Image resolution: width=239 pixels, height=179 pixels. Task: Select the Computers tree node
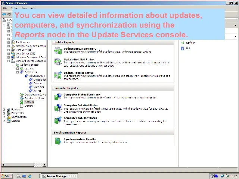coord(31,72)
